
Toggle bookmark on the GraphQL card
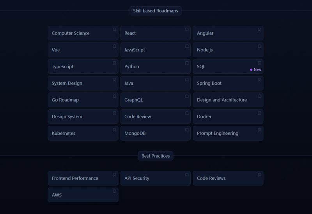pyautogui.click(x=187, y=97)
